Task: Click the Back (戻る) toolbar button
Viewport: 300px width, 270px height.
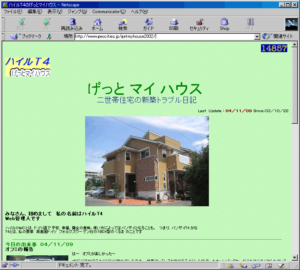Action: click(21, 24)
